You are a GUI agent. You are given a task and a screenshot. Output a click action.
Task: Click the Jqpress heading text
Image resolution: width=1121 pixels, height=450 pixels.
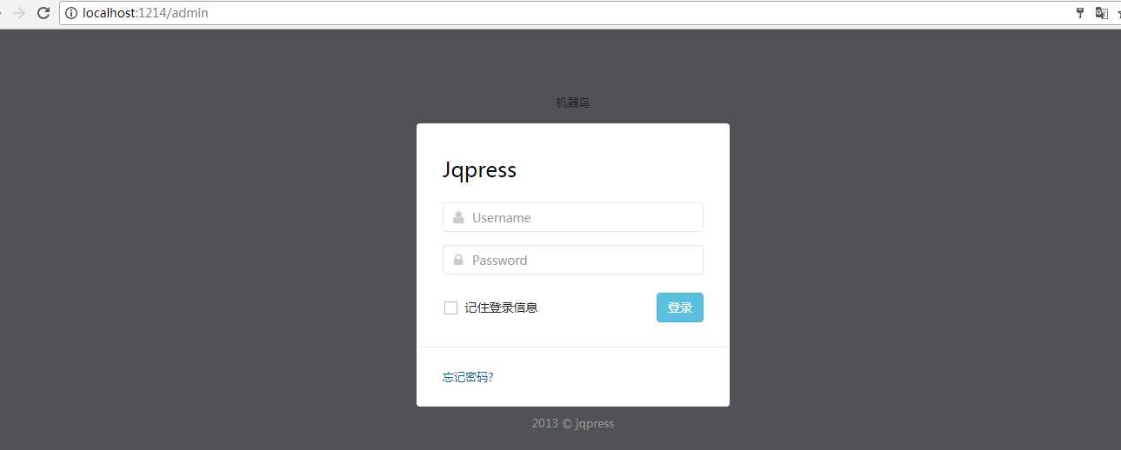click(479, 170)
